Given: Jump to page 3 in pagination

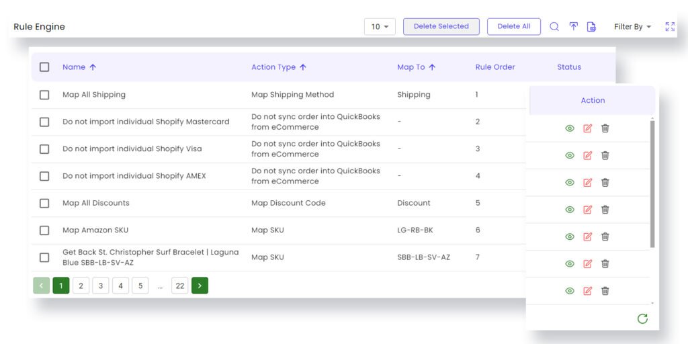Looking at the screenshot, I should (101, 286).
